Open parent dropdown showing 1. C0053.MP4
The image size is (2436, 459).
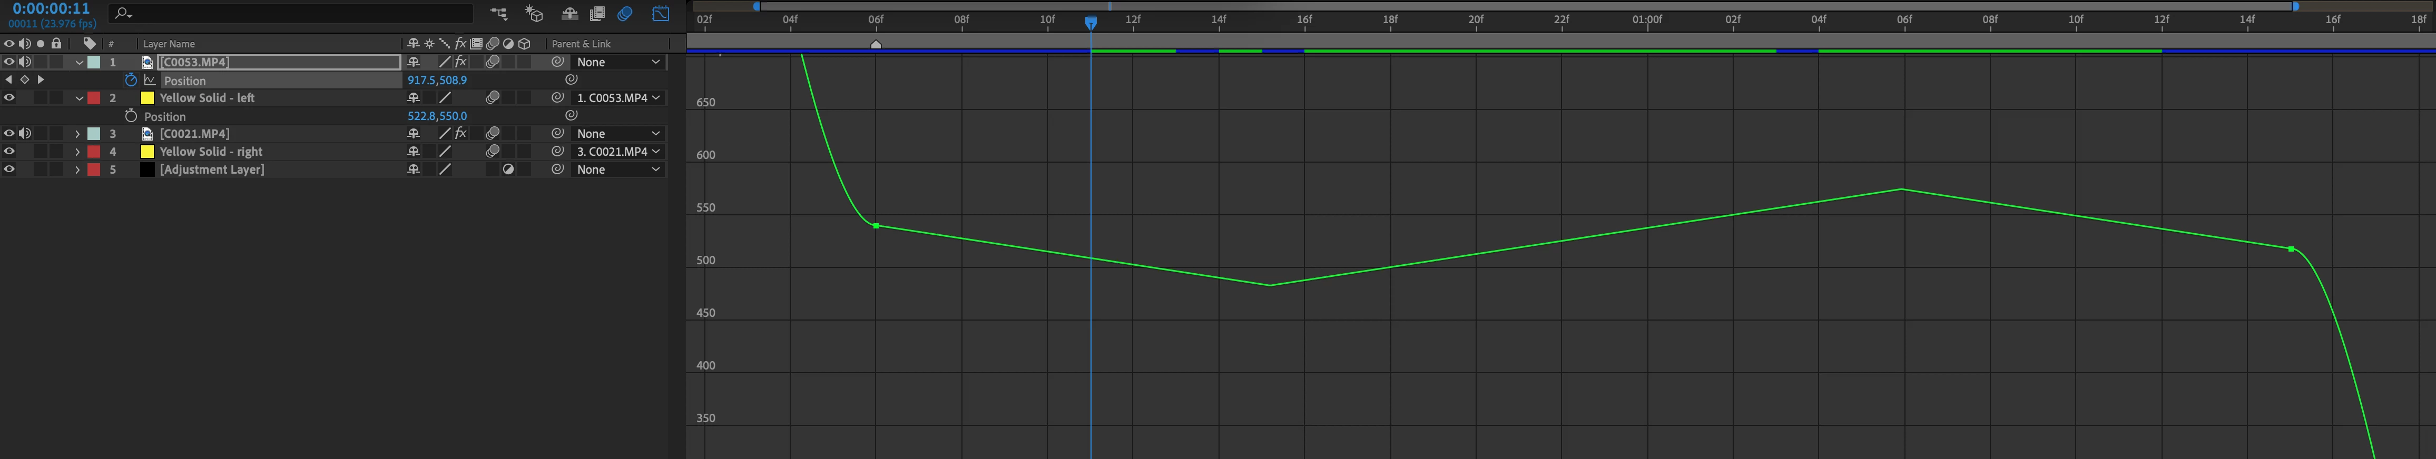click(x=617, y=98)
